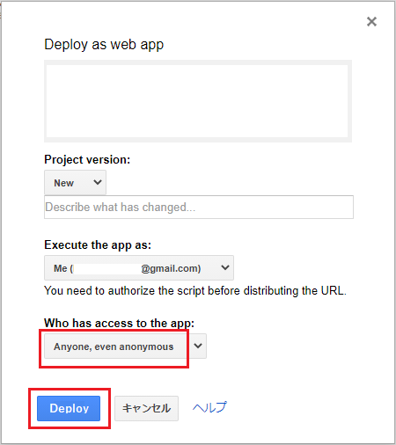Click the Deploy as web app title
The width and height of the screenshot is (396, 445).
(104, 45)
